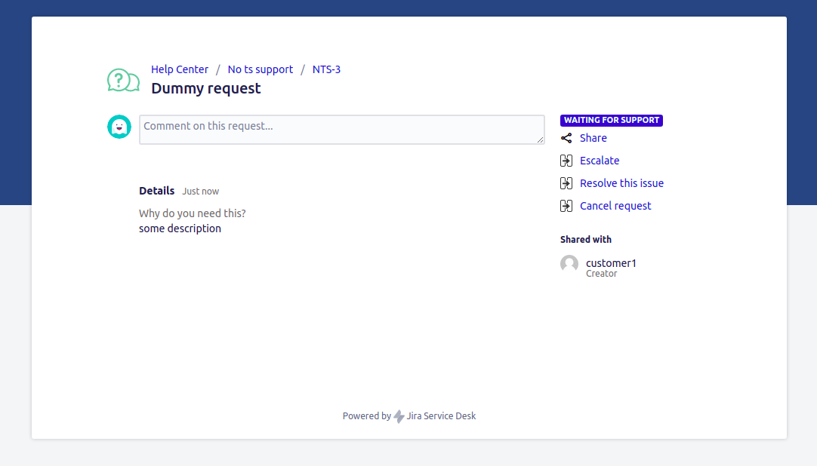Focus the Comment on this request field
Image resolution: width=817 pixels, height=466 pixels.
tap(342, 130)
